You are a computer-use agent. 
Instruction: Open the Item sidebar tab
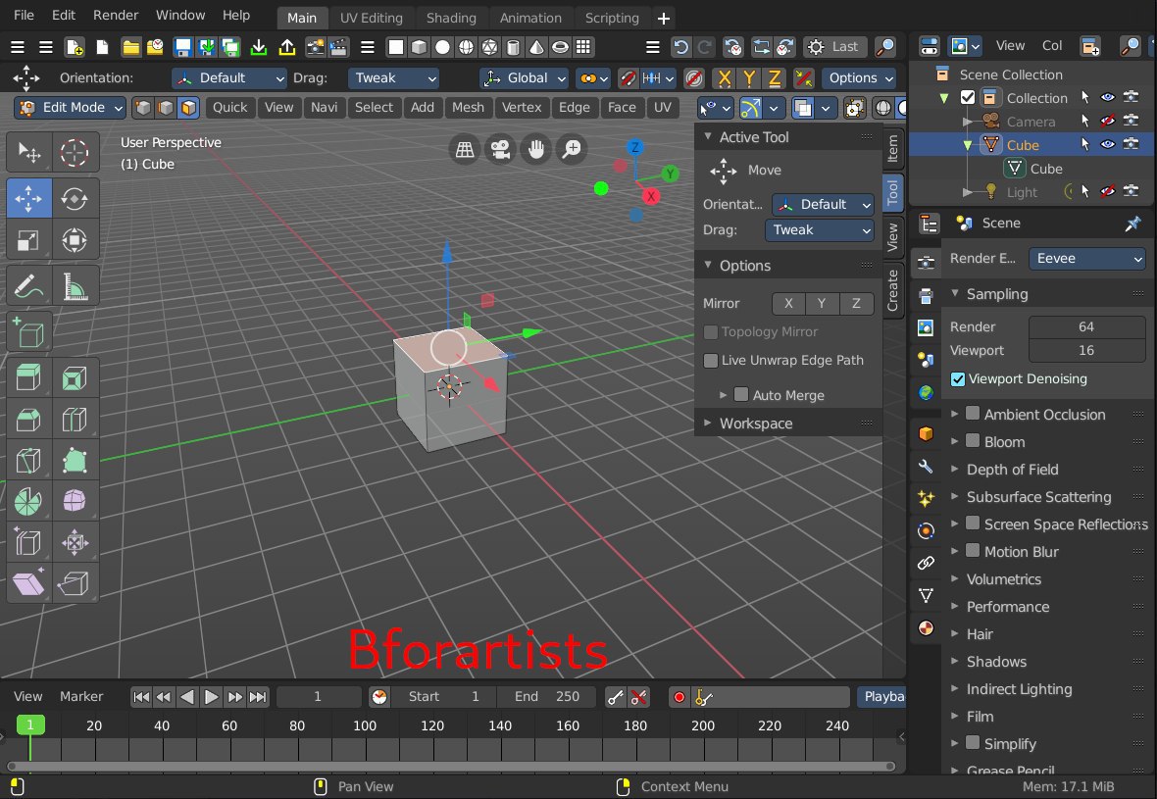[893, 148]
